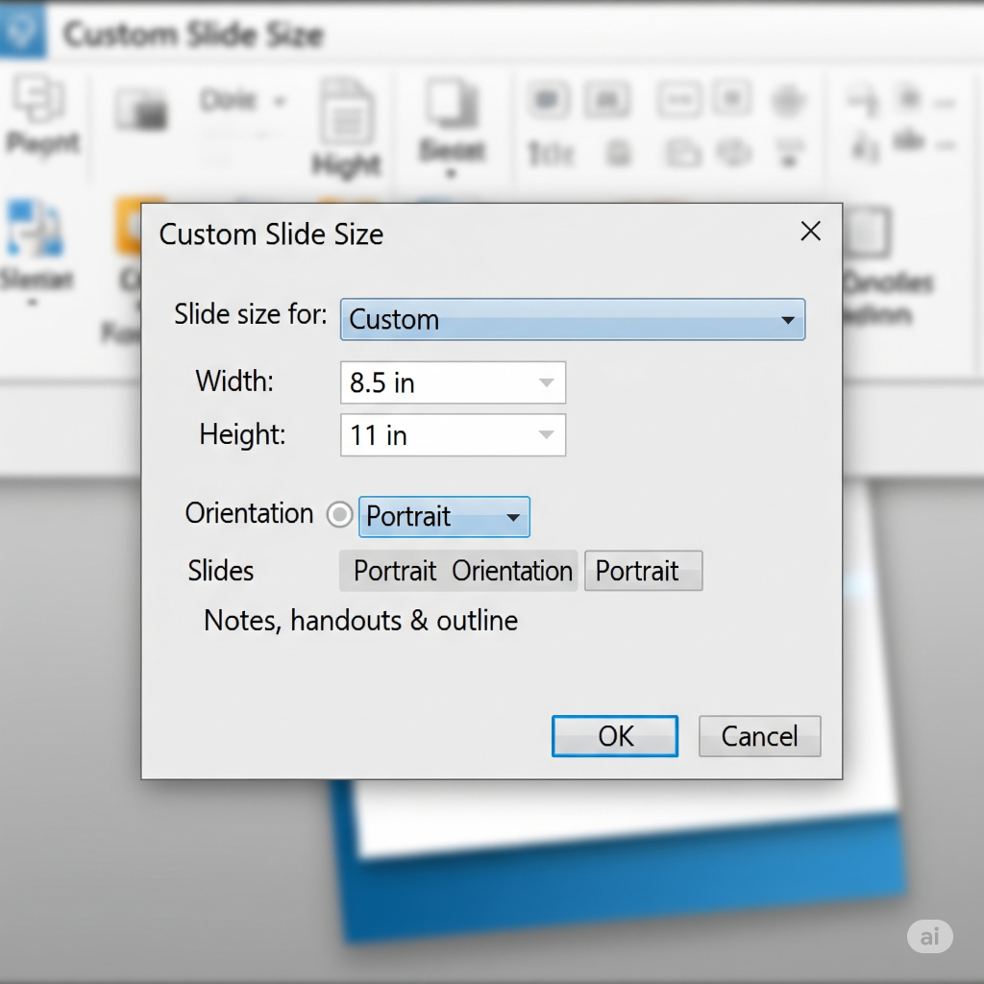This screenshot has width=984, height=984.
Task: Open the Orientation Portrait dropdown
Action: click(x=513, y=517)
